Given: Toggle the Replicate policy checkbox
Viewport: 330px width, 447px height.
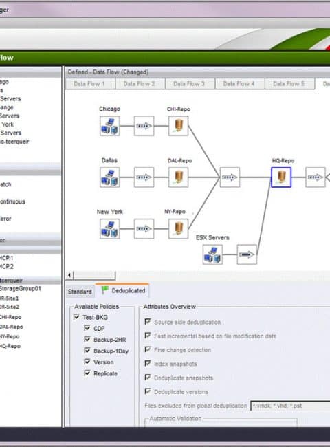Looking at the screenshot, I should [x=87, y=373].
